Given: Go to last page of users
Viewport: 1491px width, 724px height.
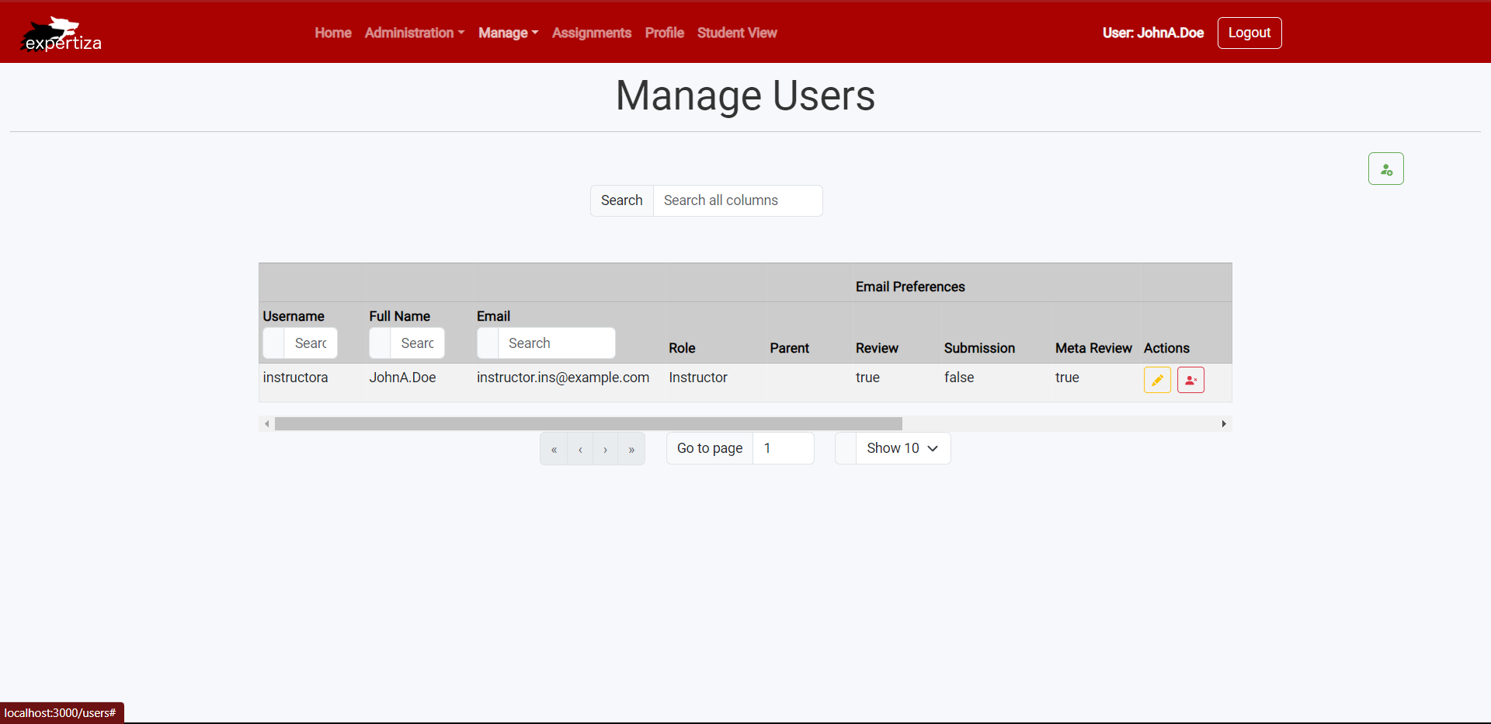Looking at the screenshot, I should tap(631, 449).
